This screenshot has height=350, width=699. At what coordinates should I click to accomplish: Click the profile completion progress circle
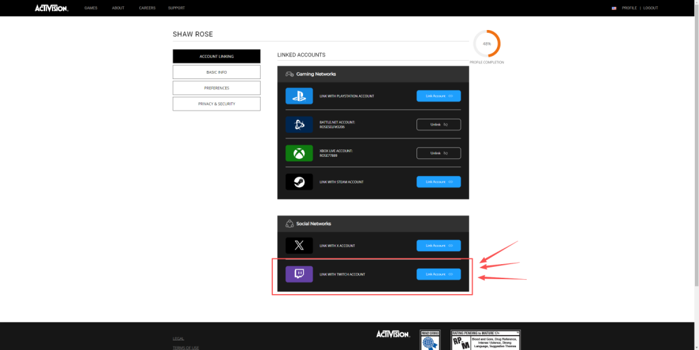coord(487,44)
